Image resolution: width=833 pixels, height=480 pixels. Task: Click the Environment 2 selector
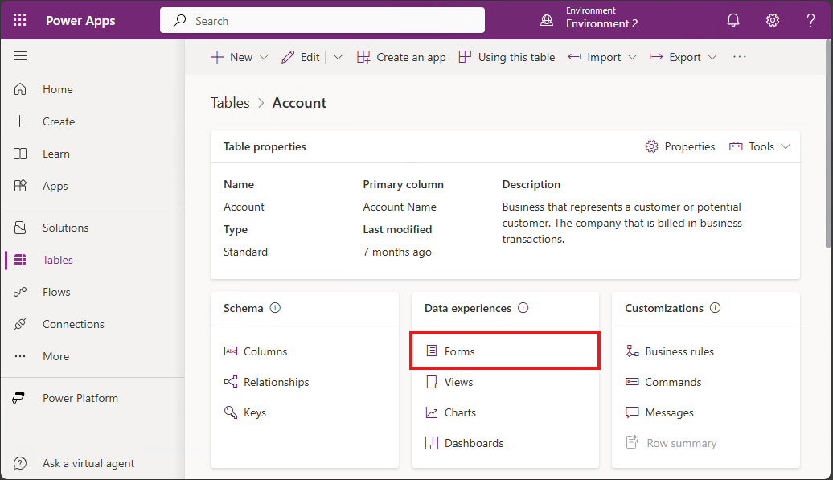[x=602, y=24]
